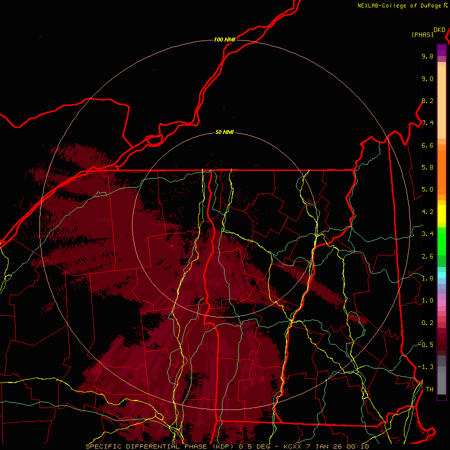Screen dimensions: 450x450
Task: Click the TH threshold label
Action: pyautogui.click(x=429, y=389)
